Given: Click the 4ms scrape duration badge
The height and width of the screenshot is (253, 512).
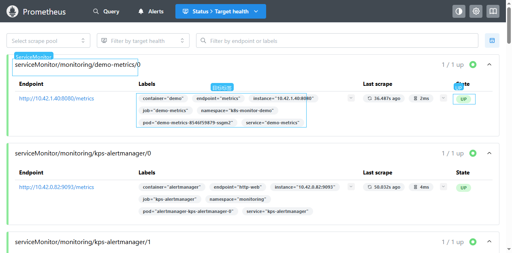Looking at the screenshot, I should [421, 187].
